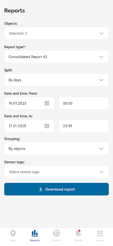The width and height of the screenshot is (113, 246).
Task: Open the Select sensor tags dropdown
Action: tap(56, 172)
